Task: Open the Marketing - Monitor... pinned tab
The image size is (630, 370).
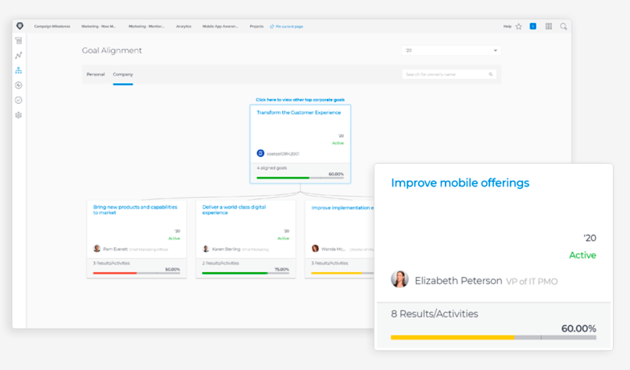Action: pyautogui.click(x=146, y=26)
